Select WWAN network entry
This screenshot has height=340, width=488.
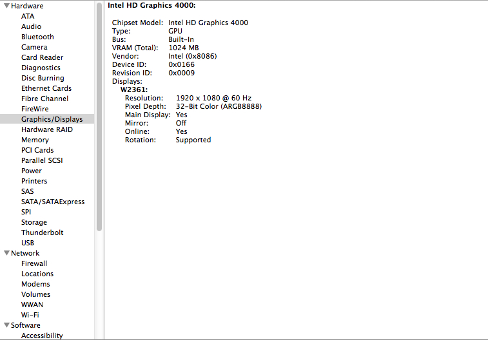tap(32, 304)
